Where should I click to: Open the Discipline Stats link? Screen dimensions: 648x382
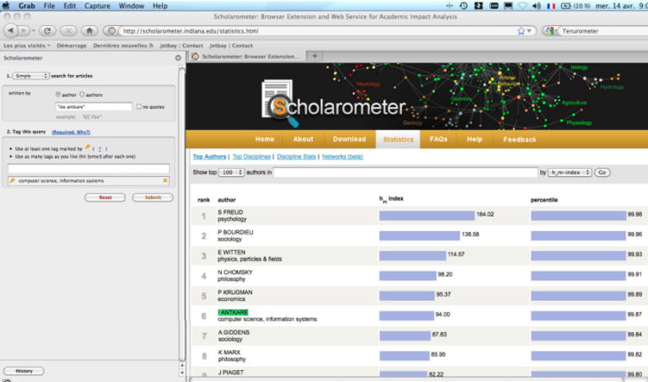(x=296, y=157)
